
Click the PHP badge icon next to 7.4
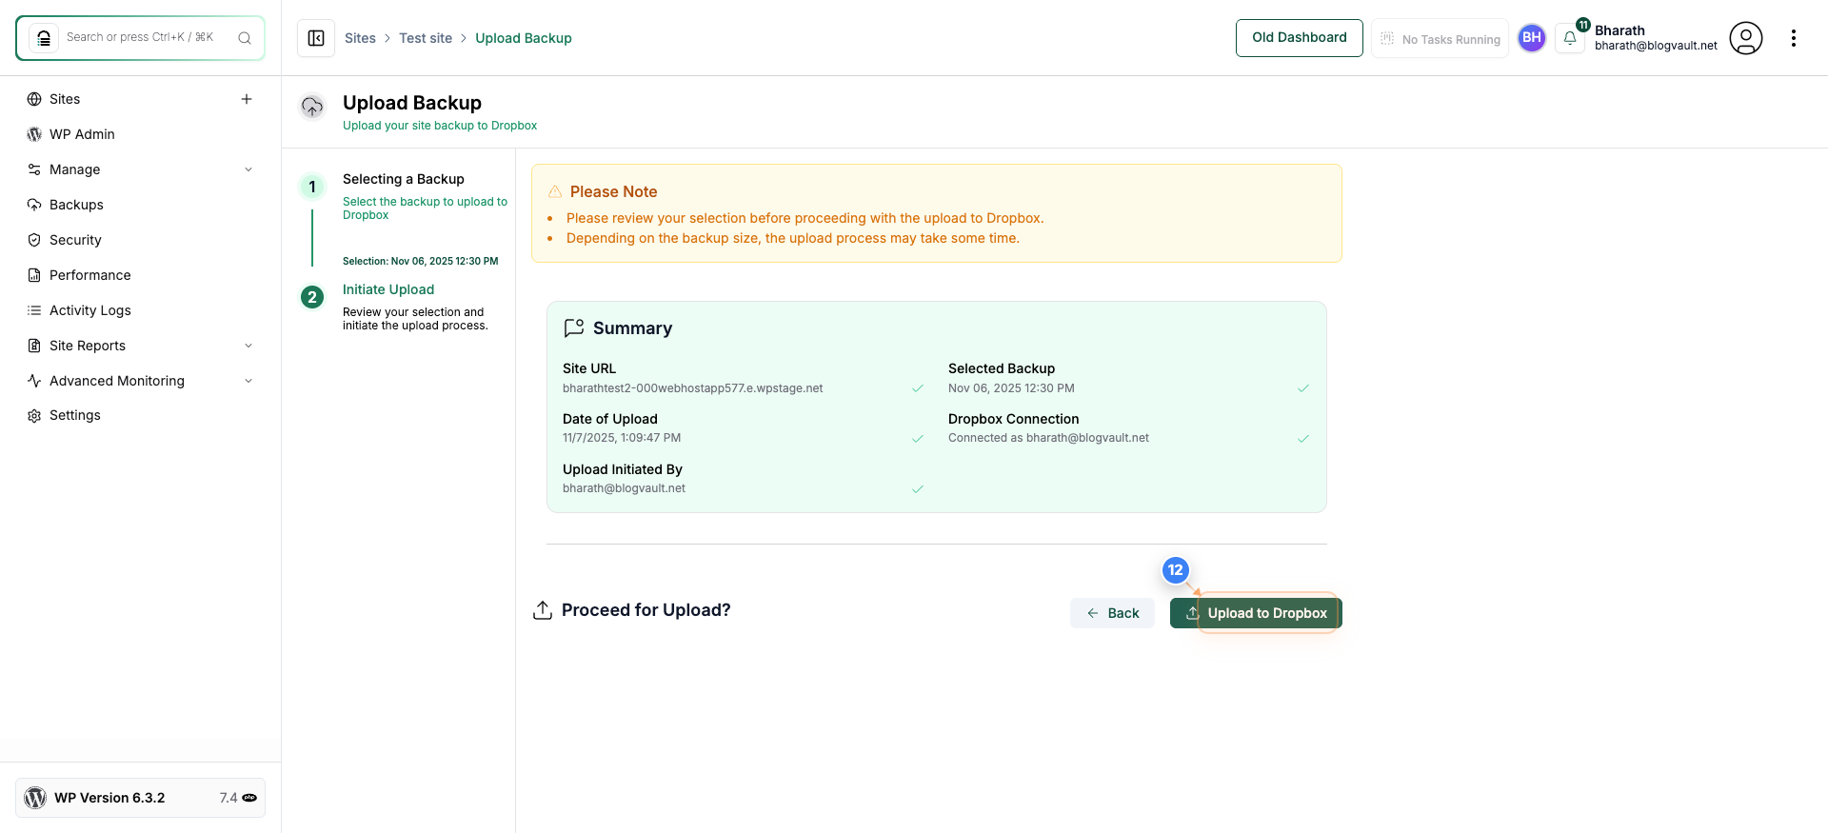[249, 798]
